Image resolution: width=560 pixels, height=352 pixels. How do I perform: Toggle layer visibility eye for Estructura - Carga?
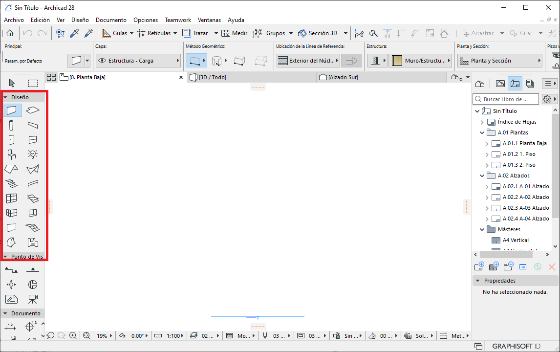(102, 61)
